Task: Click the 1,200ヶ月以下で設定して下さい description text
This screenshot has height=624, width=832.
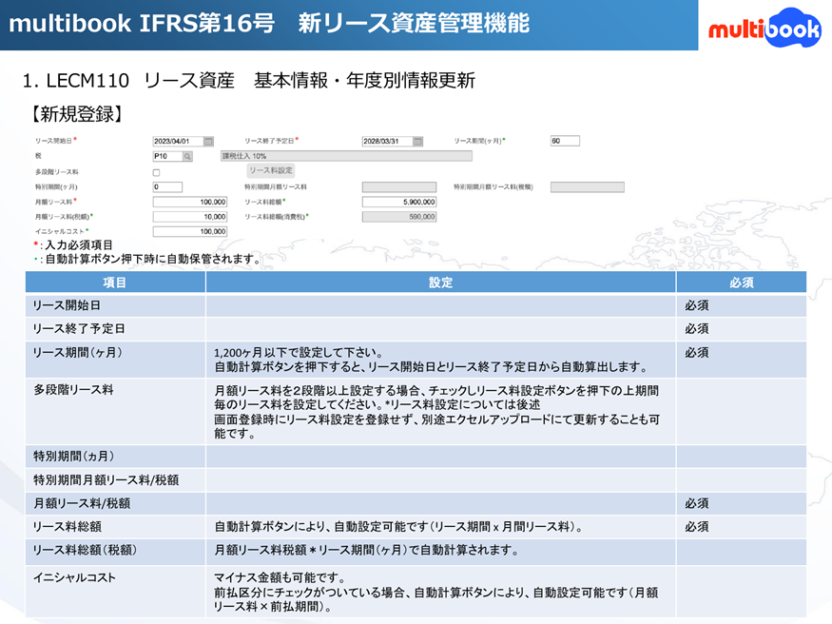Action: pyautogui.click(x=299, y=352)
